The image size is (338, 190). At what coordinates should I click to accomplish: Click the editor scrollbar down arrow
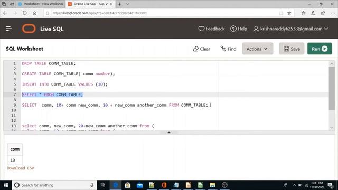(x=332, y=128)
